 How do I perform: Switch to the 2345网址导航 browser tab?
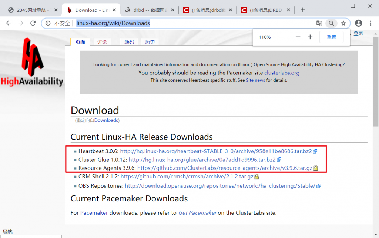pos(31,10)
